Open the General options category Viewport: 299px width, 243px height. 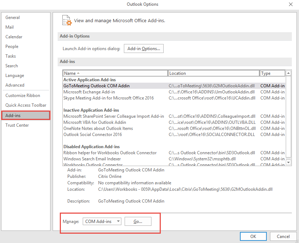coord(13,18)
